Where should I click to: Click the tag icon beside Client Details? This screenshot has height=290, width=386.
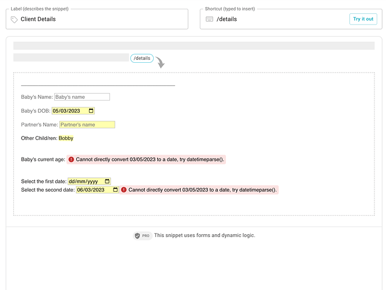tap(15, 19)
